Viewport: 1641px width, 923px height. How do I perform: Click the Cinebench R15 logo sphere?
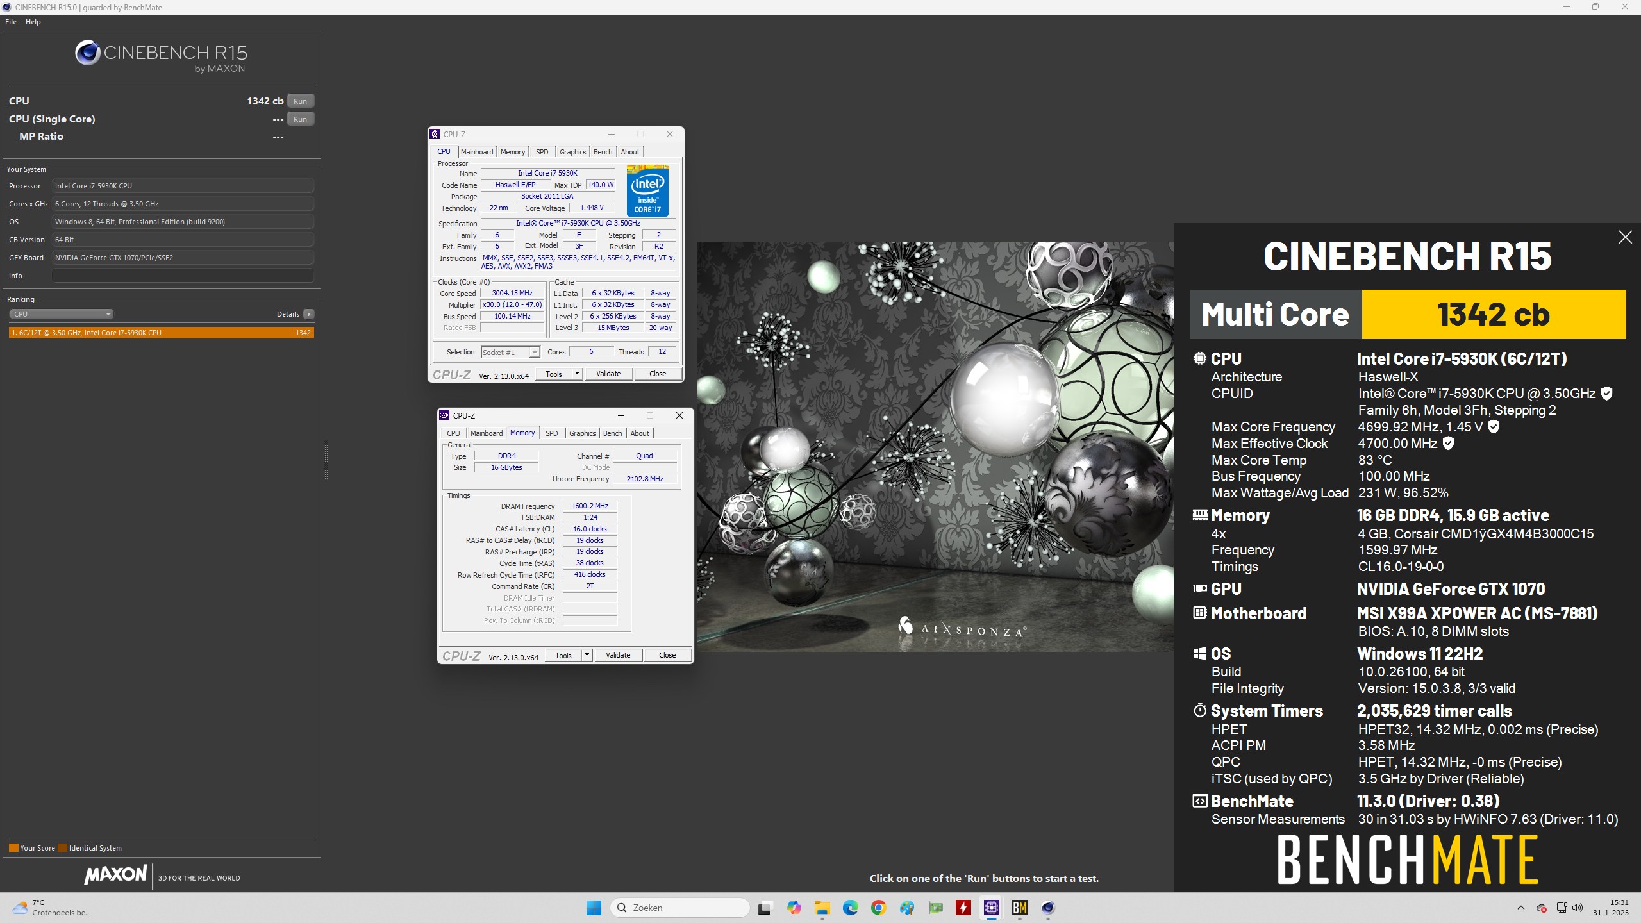[x=87, y=53]
